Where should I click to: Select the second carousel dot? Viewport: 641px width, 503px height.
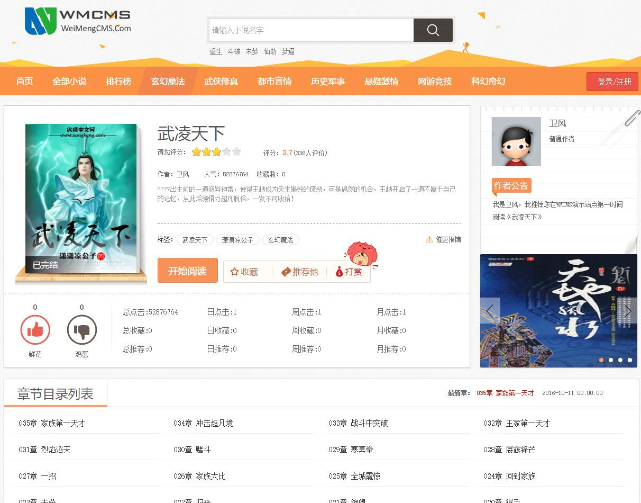point(611,360)
